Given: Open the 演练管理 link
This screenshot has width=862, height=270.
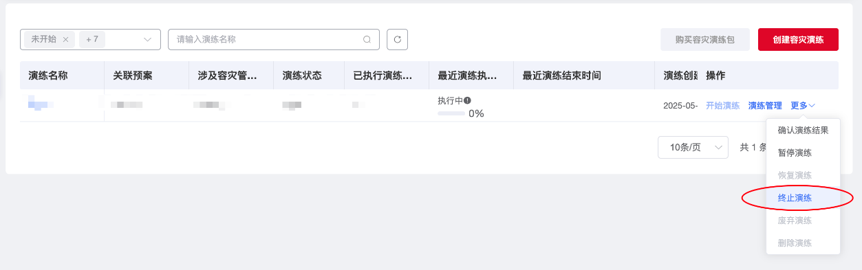Looking at the screenshot, I should tap(765, 106).
